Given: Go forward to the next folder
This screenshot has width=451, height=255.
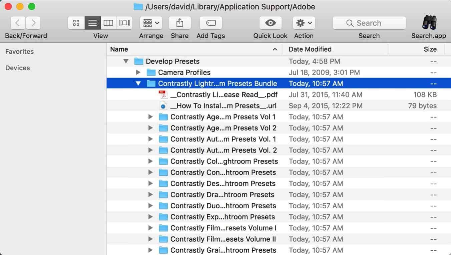Looking at the screenshot, I should point(33,23).
